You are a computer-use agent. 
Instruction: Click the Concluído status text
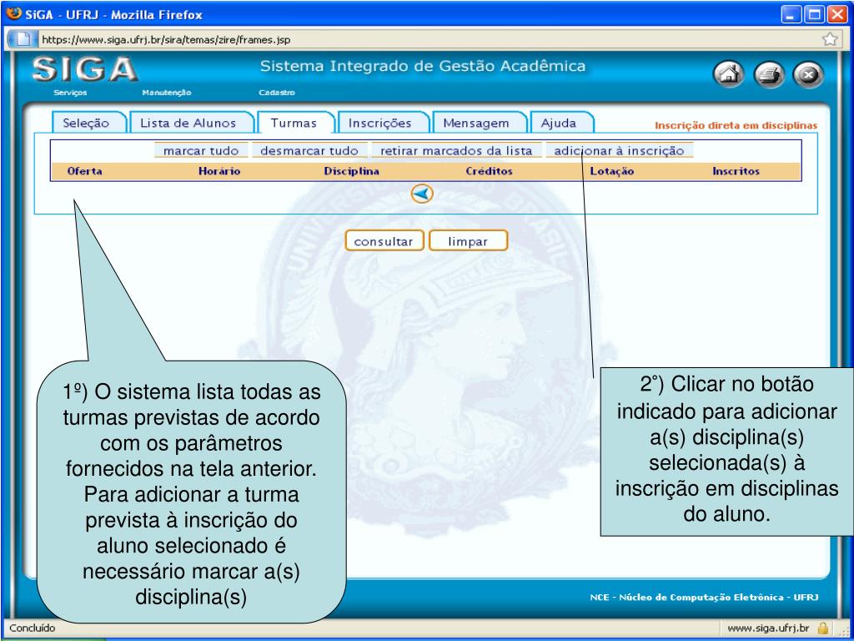33,628
